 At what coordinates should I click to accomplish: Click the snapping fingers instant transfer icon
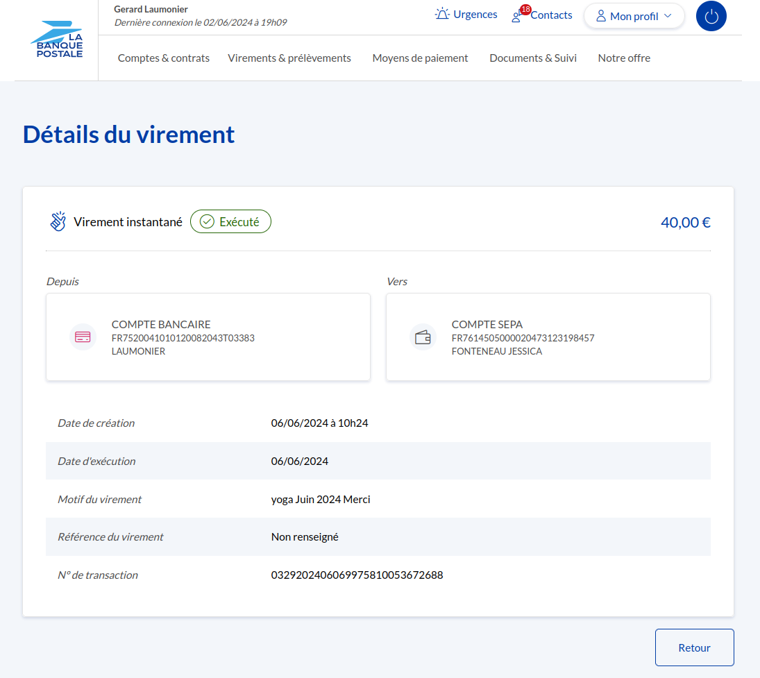click(x=58, y=221)
